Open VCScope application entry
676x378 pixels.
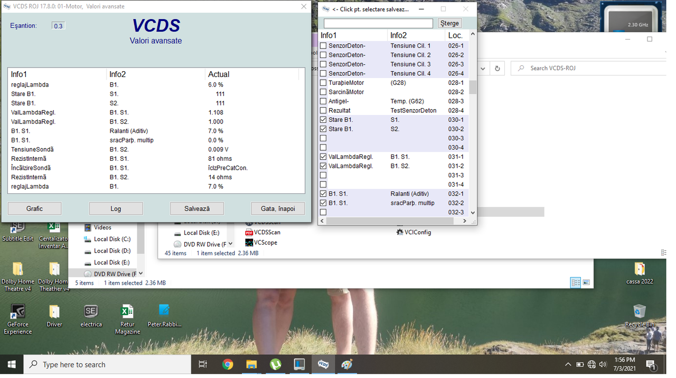coord(261,243)
